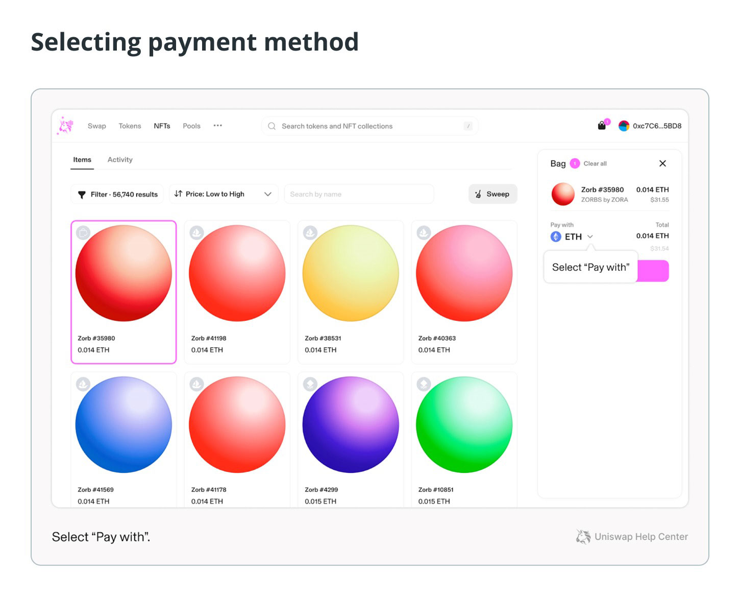Toggle bag icon on Zorb #41198
This screenshot has width=740, height=594.
(196, 233)
